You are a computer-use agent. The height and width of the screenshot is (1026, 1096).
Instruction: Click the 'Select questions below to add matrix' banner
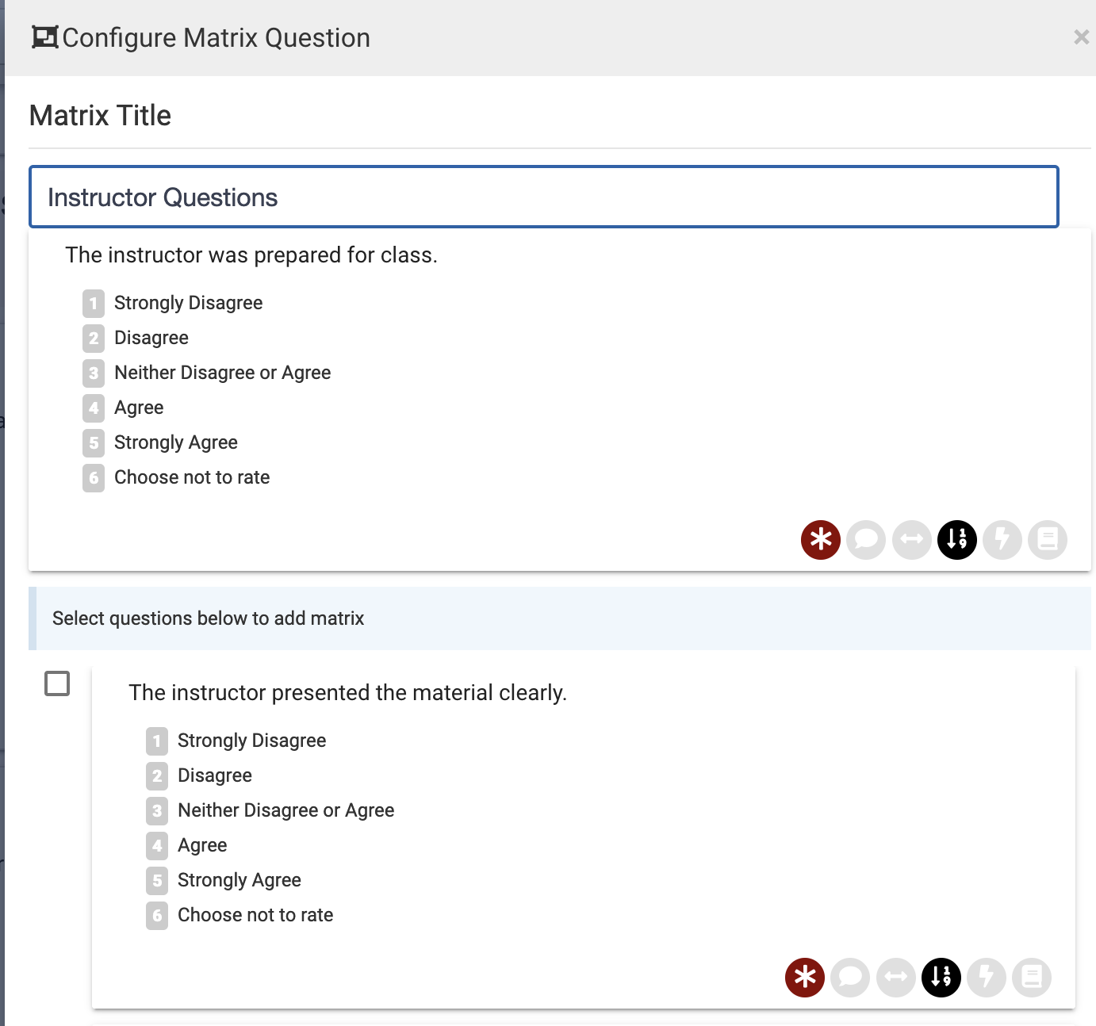[x=560, y=618]
